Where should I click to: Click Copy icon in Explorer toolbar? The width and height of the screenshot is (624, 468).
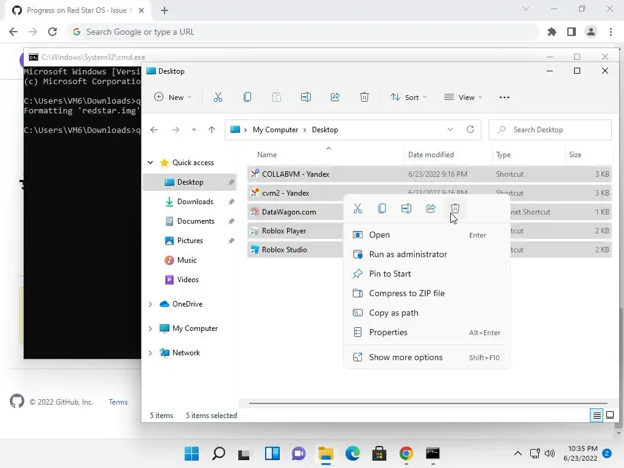pyautogui.click(x=247, y=97)
